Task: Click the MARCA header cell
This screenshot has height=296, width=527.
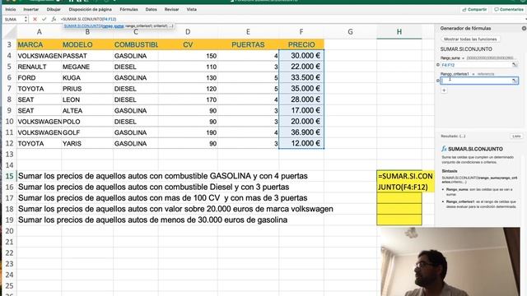Action: pyautogui.click(x=39, y=44)
